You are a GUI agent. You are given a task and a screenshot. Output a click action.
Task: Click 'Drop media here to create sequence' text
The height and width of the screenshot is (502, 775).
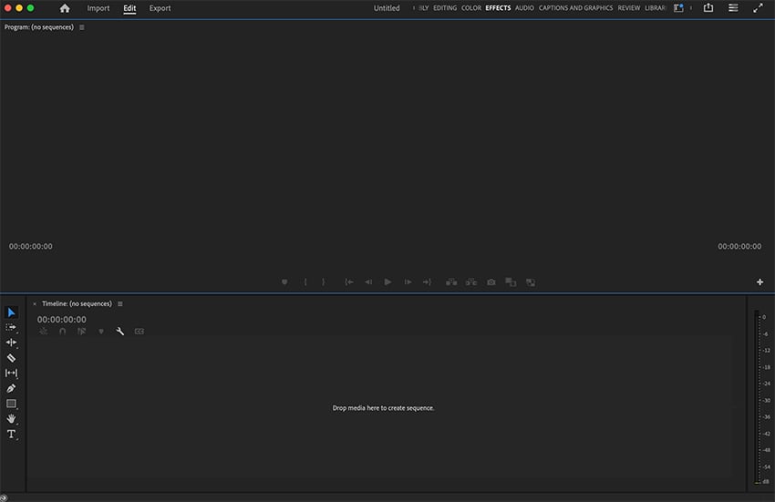383,408
